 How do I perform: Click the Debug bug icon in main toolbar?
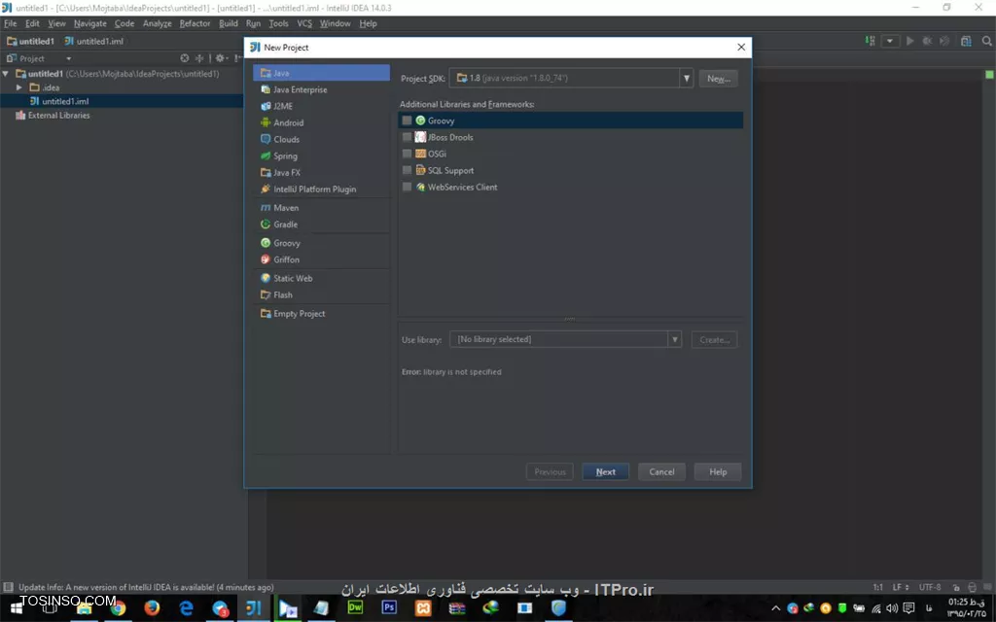click(x=927, y=41)
